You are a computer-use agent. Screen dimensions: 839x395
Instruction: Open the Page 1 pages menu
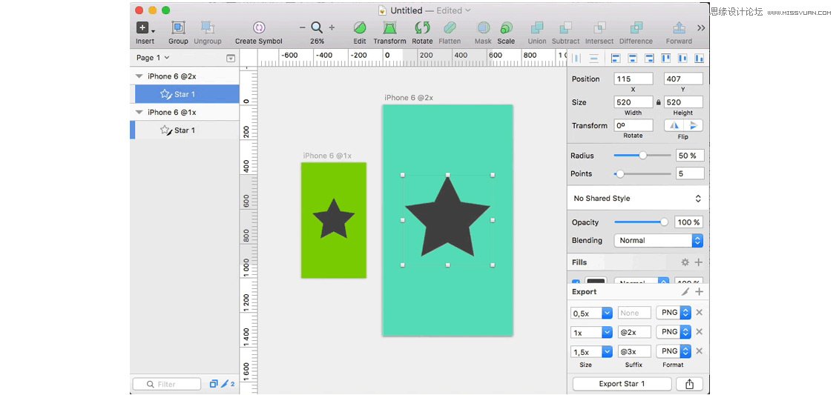[153, 58]
